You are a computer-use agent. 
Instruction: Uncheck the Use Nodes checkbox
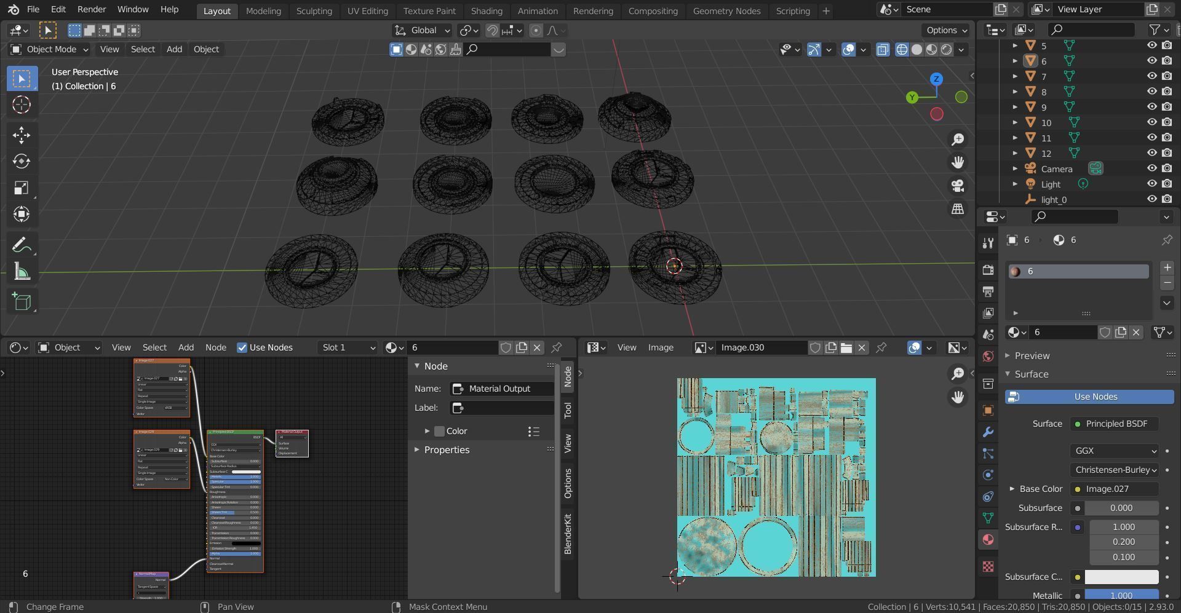pos(242,347)
